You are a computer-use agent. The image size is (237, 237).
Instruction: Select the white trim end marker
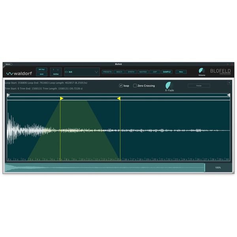229,95
